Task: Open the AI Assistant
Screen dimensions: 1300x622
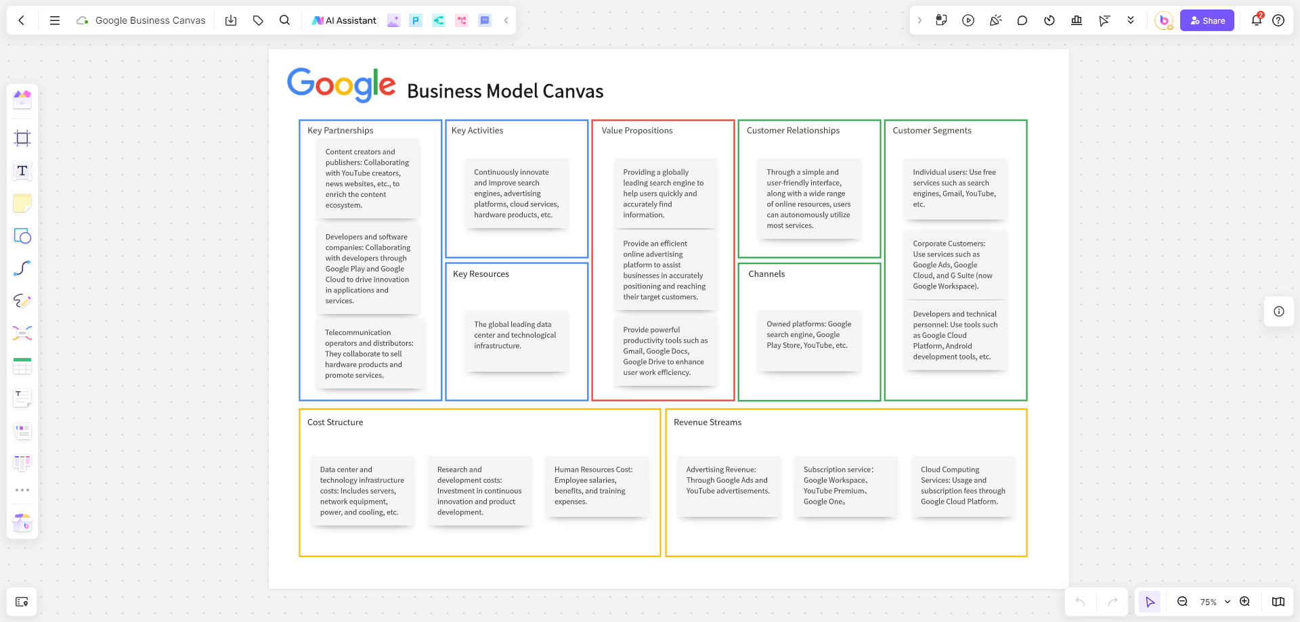Action: pos(344,20)
